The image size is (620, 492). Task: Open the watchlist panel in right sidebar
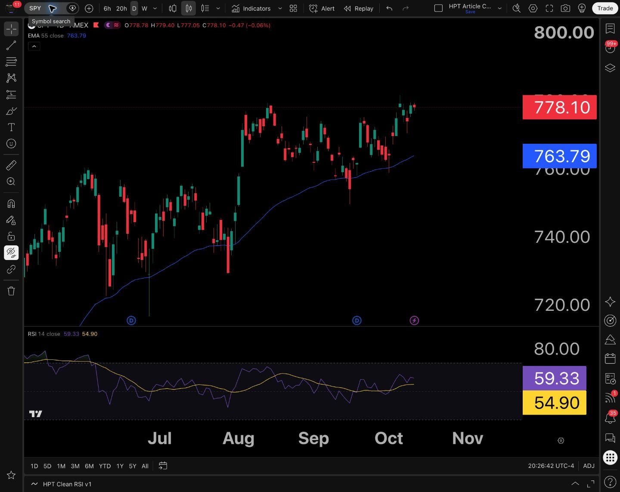coord(610,28)
